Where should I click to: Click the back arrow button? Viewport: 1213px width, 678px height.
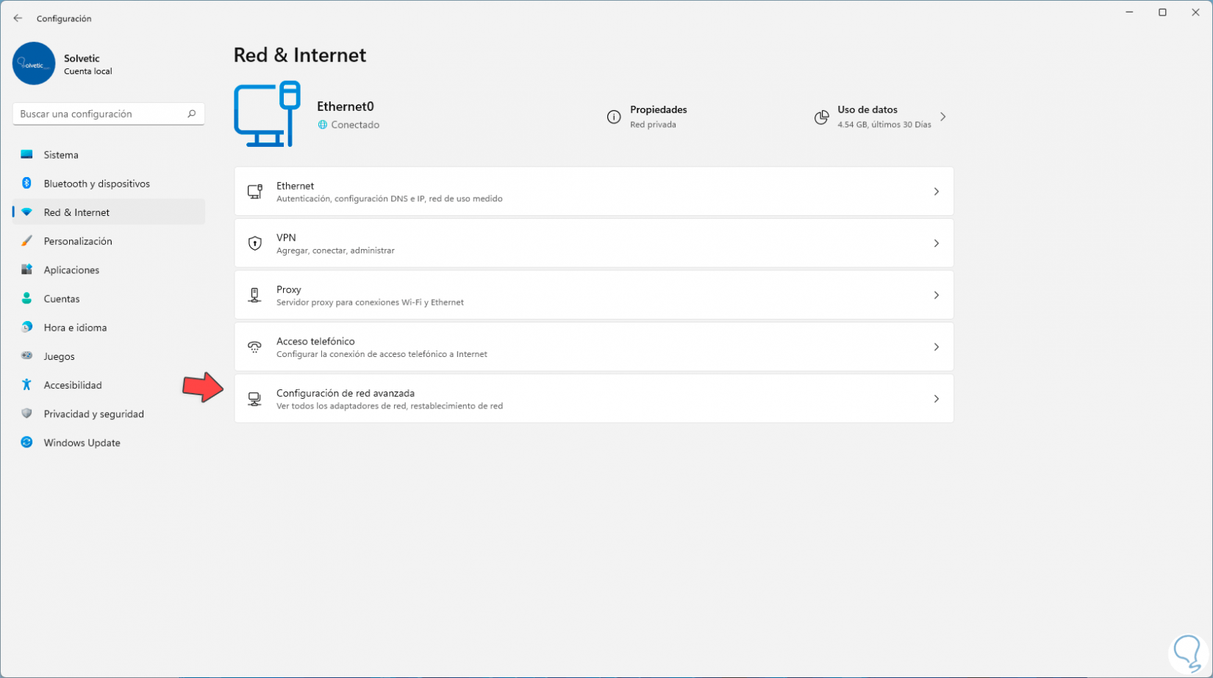tap(18, 18)
